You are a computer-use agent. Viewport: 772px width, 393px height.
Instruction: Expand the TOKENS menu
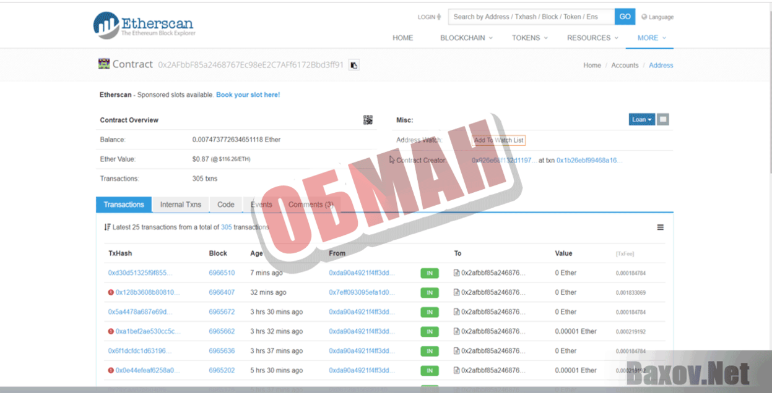[x=529, y=38]
